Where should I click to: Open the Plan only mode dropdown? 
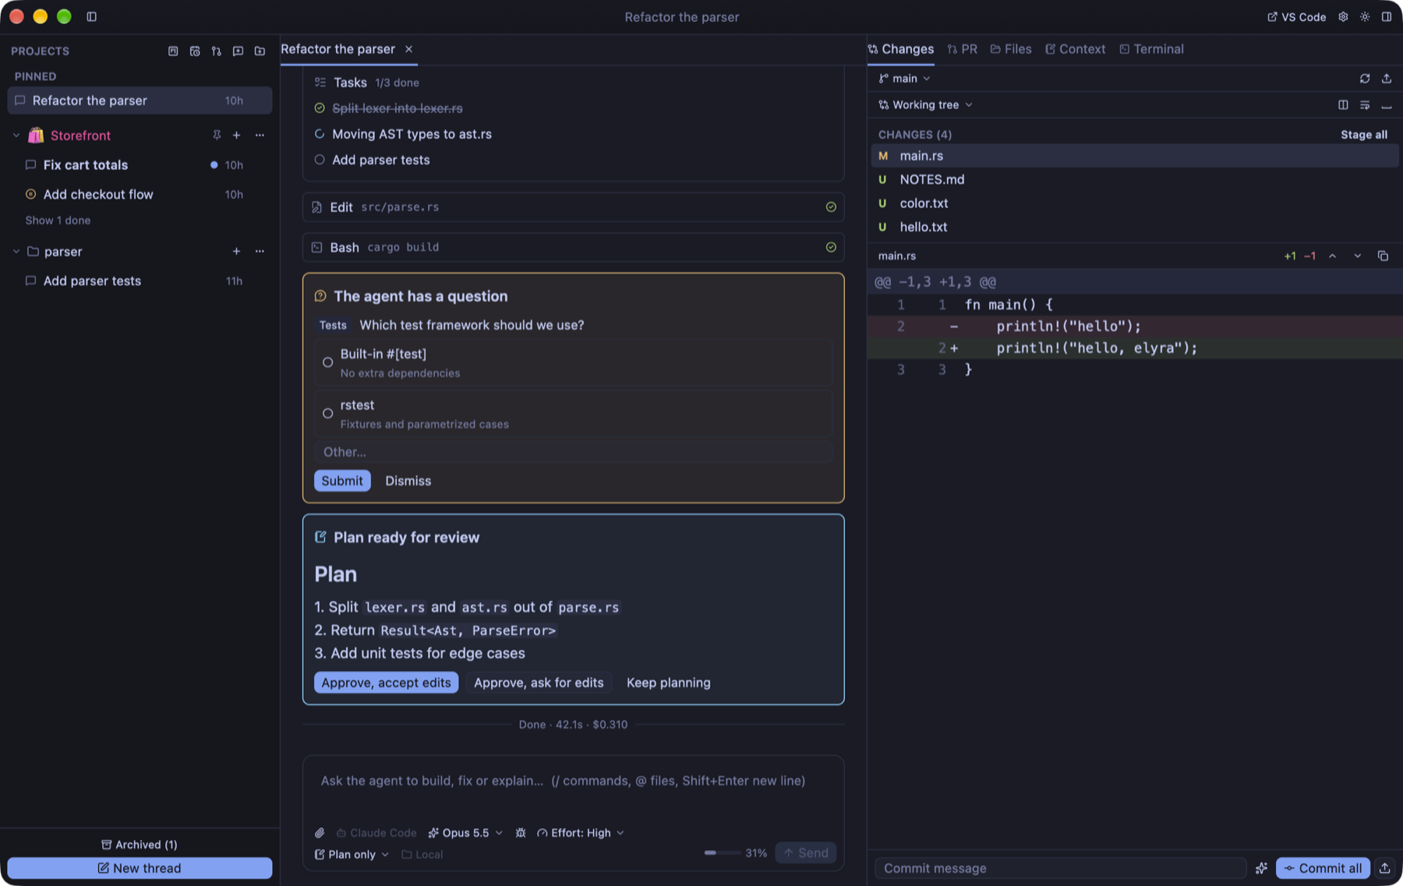coord(352,855)
